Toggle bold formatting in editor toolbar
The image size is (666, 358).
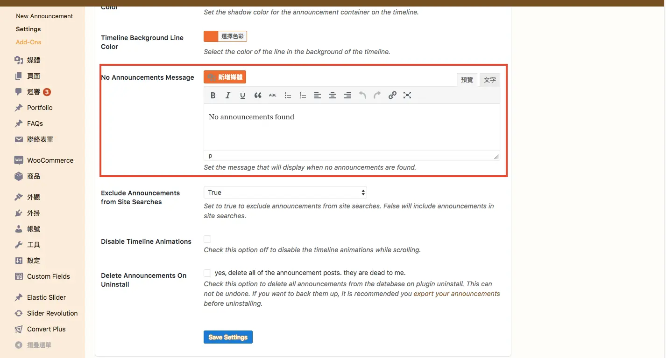pos(213,95)
